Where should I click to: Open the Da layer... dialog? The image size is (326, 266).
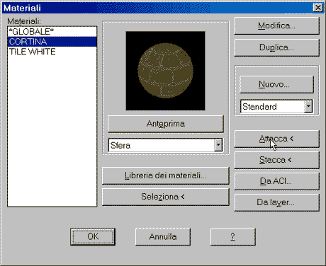[x=276, y=202]
